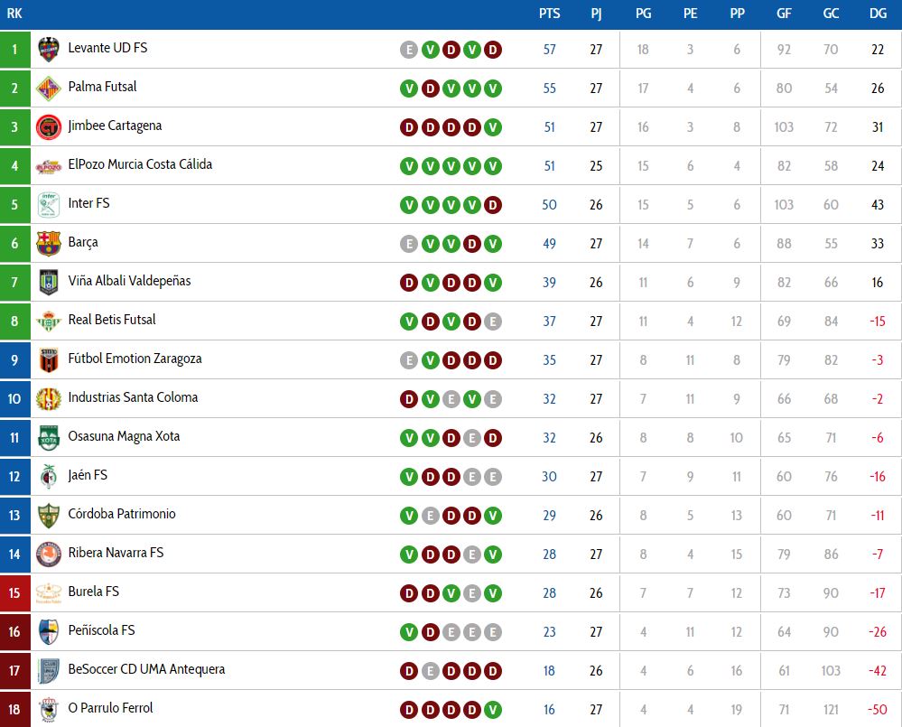The height and width of the screenshot is (727, 902).
Task: Click Inter FS's last red D result badge
Action: [x=492, y=205]
